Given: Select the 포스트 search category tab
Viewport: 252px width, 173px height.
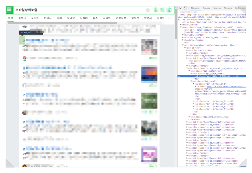Looking at the screenshot, I should coord(35,18).
